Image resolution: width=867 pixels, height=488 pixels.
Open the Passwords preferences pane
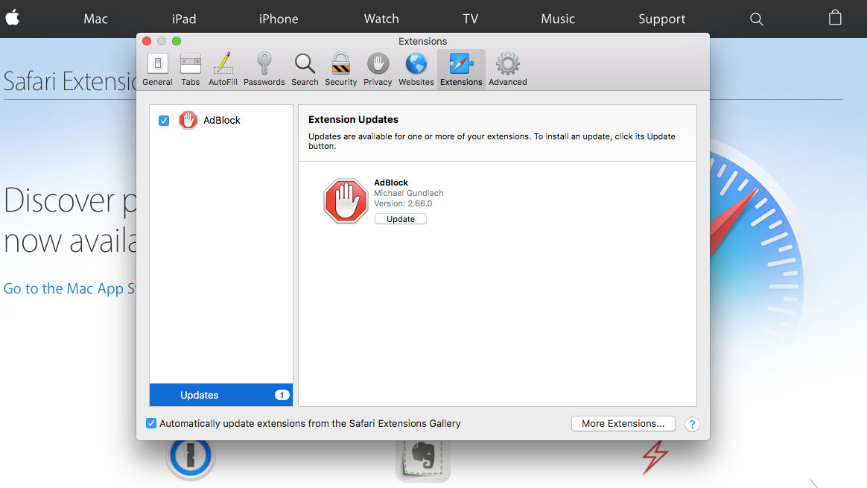[264, 70]
